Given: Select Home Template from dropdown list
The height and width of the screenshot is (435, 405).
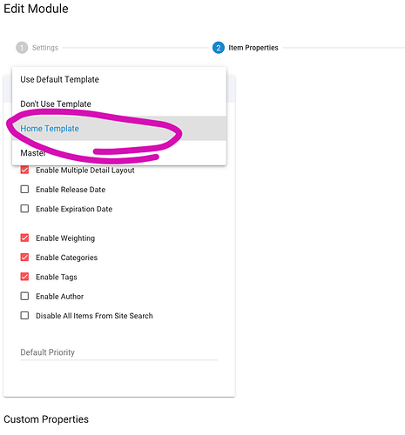Looking at the screenshot, I should coord(119,128).
